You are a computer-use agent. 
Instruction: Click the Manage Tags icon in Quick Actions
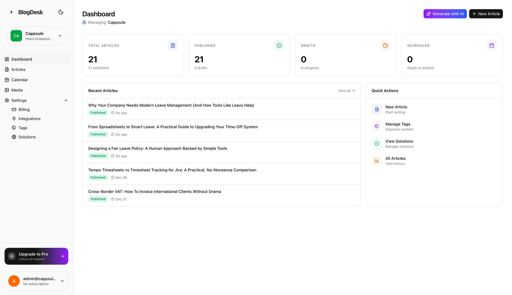(377, 126)
